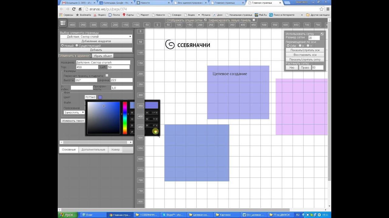
Task: Switch to the 'Ховер' tab
Action: tap(115, 150)
